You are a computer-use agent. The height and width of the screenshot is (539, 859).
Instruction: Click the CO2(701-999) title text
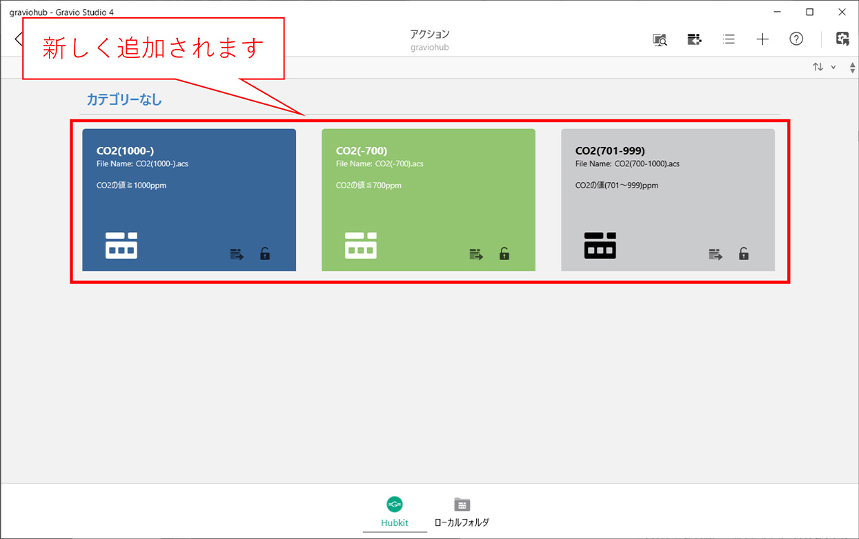pyautogui.click(x=610, y=150)
